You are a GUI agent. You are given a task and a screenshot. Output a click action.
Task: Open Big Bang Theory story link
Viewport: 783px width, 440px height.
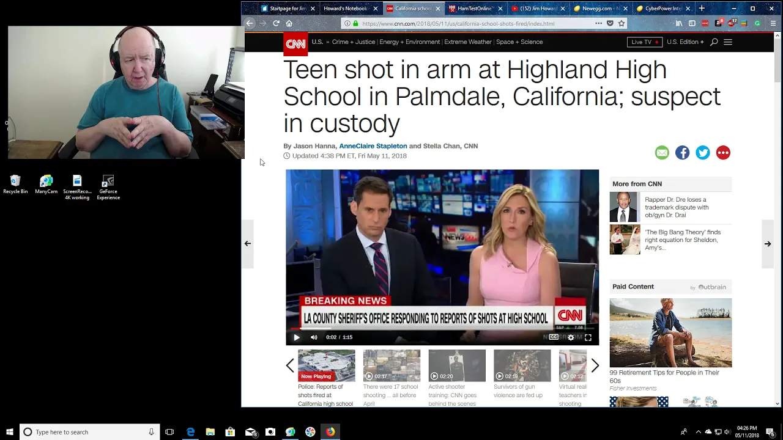(683, 240)
